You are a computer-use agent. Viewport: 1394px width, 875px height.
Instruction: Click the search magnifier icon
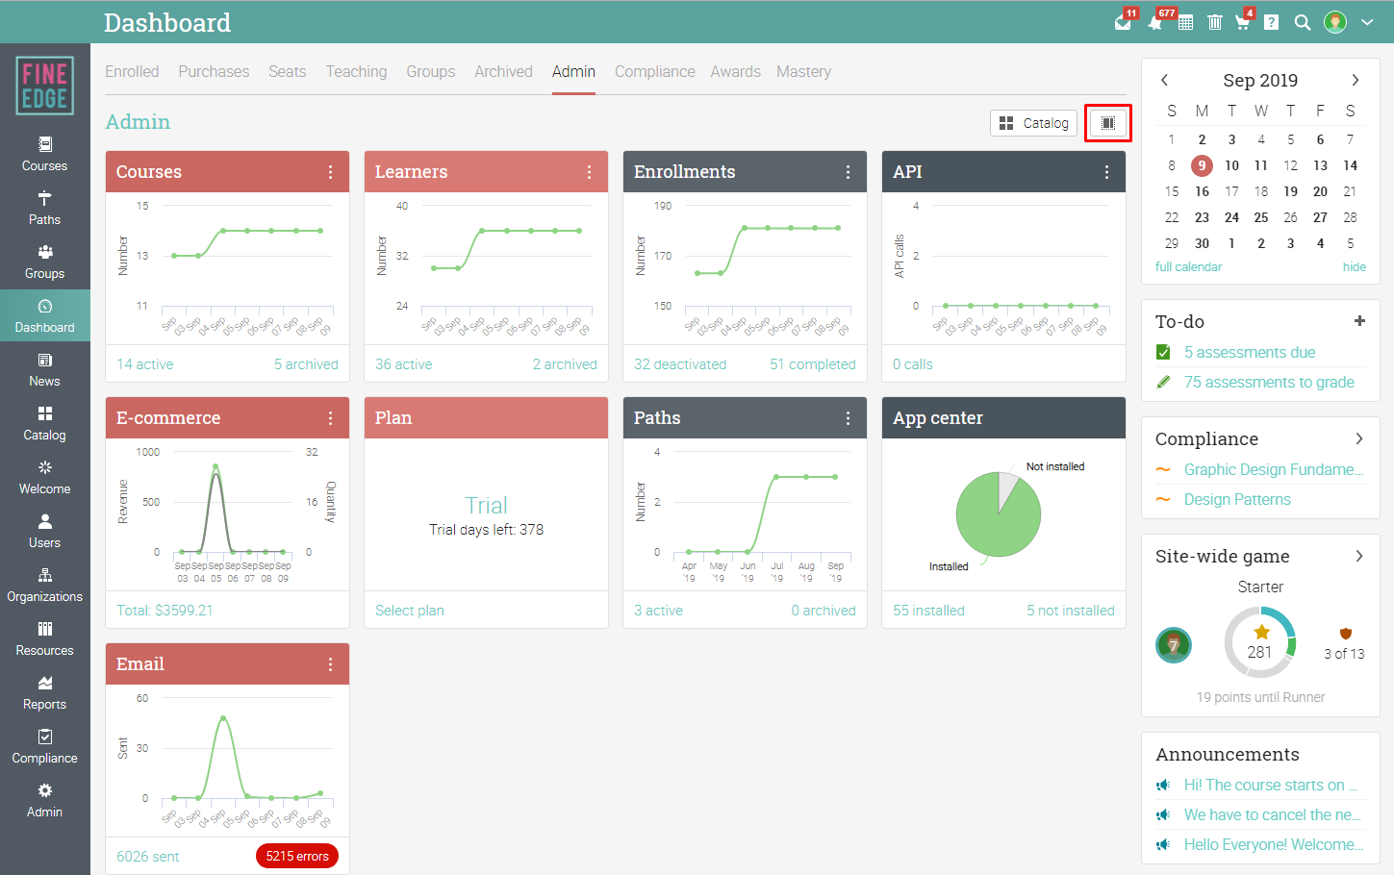1303,22
